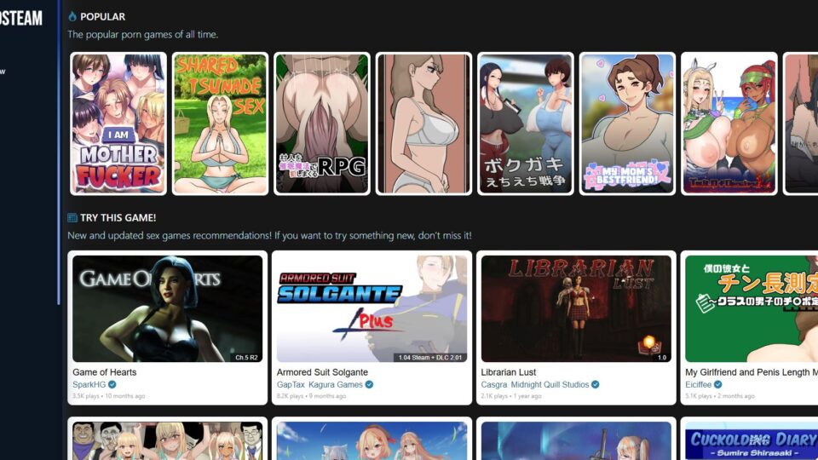The image size is (818, 460).
Task: Open the Armored Suit Solgante title link
Action: pos(322,372)
